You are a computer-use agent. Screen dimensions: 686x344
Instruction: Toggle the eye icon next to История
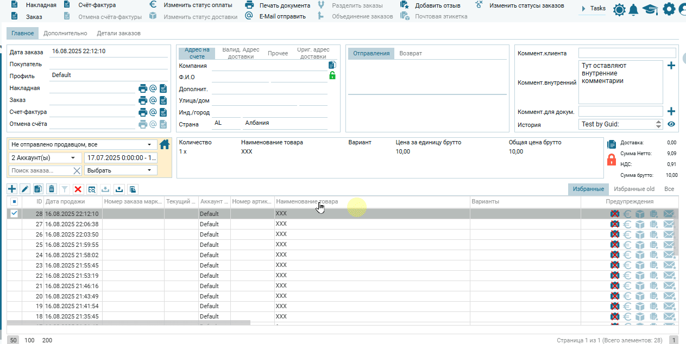(x=671, y=124)
